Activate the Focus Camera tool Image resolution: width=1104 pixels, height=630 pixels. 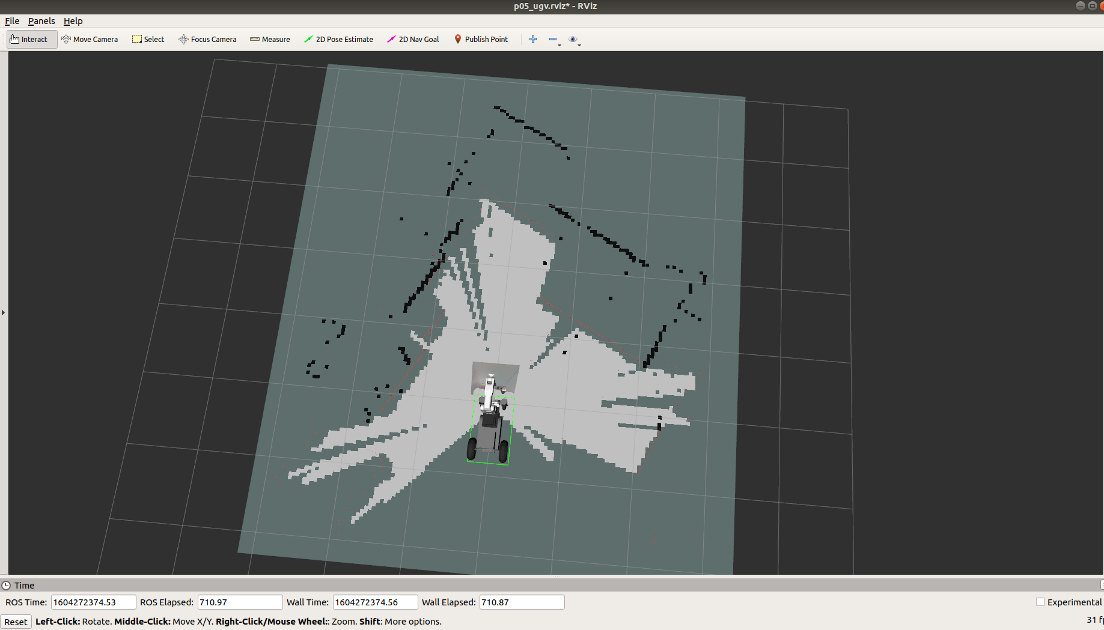point(207,40)
